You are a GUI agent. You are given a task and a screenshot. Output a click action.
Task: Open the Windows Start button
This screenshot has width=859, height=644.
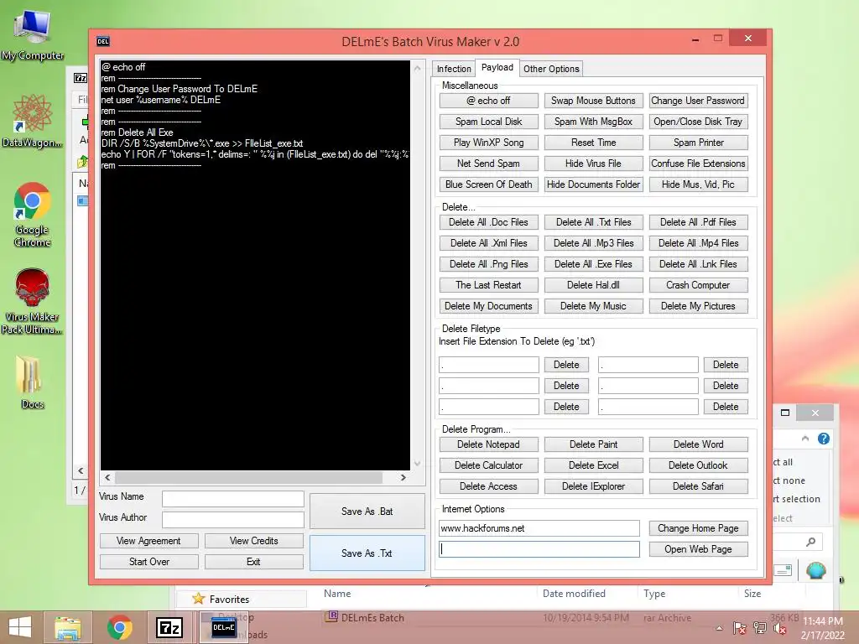(20, 627)
